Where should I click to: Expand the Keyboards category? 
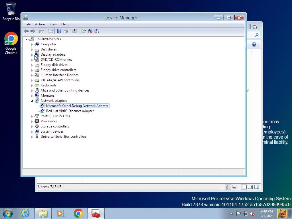[x=32, y=86]
